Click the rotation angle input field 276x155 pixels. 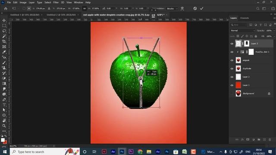[110, 9]
